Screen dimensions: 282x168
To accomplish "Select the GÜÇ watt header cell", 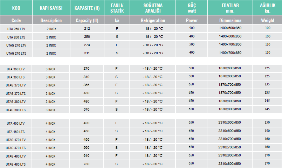I will (192, 8).
